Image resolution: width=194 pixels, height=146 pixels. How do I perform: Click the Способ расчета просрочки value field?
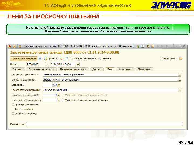click(x=110, y=90)
